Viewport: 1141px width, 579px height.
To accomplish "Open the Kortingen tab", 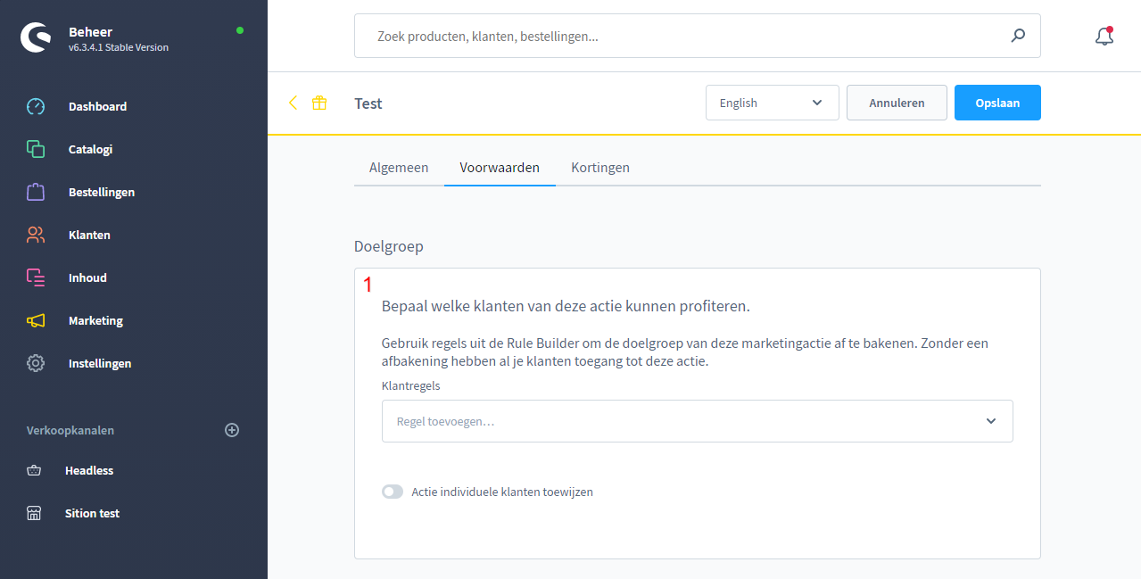I will (599, 167).
